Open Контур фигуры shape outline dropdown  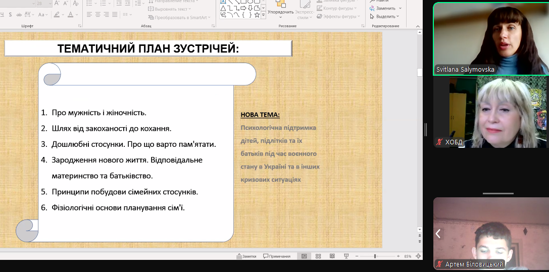point(336,9)
